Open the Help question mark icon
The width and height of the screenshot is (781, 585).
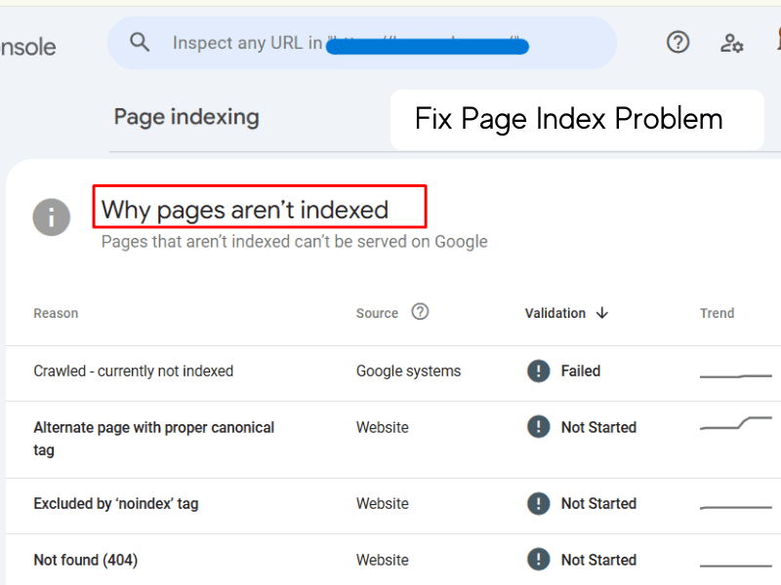pyautogui.click(x=678, y=42)
